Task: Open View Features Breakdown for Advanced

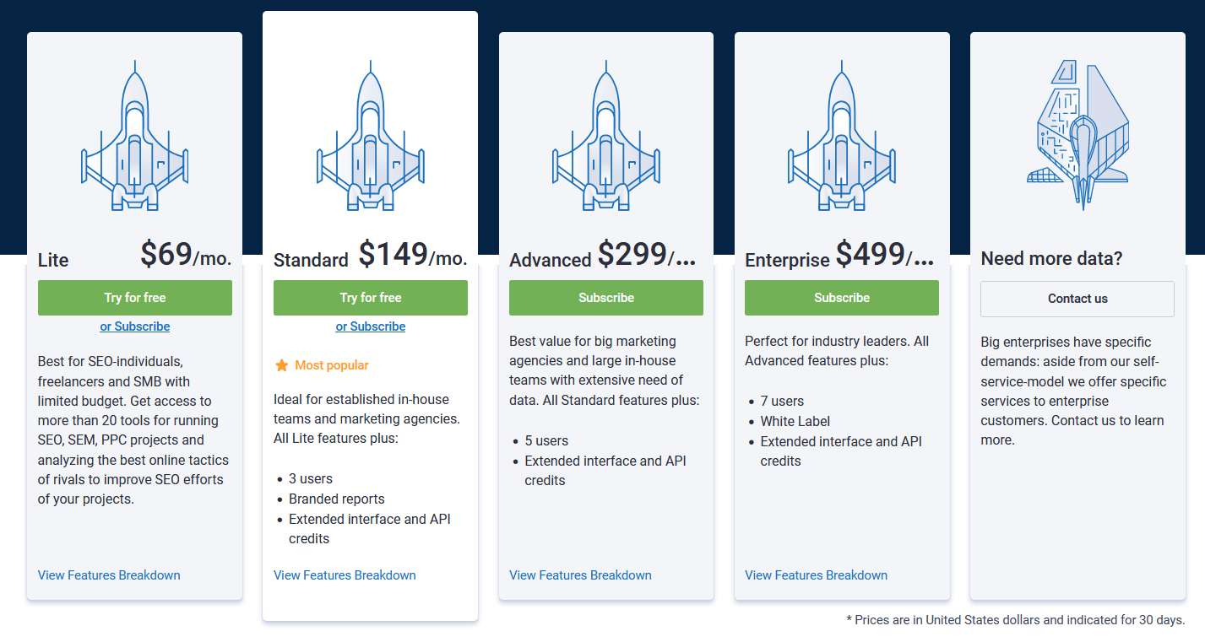Action: pyautogui.click(x=580, y=575)
